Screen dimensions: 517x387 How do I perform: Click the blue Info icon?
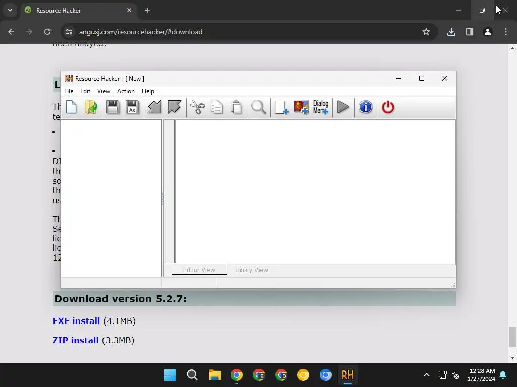tap(366, 107)
